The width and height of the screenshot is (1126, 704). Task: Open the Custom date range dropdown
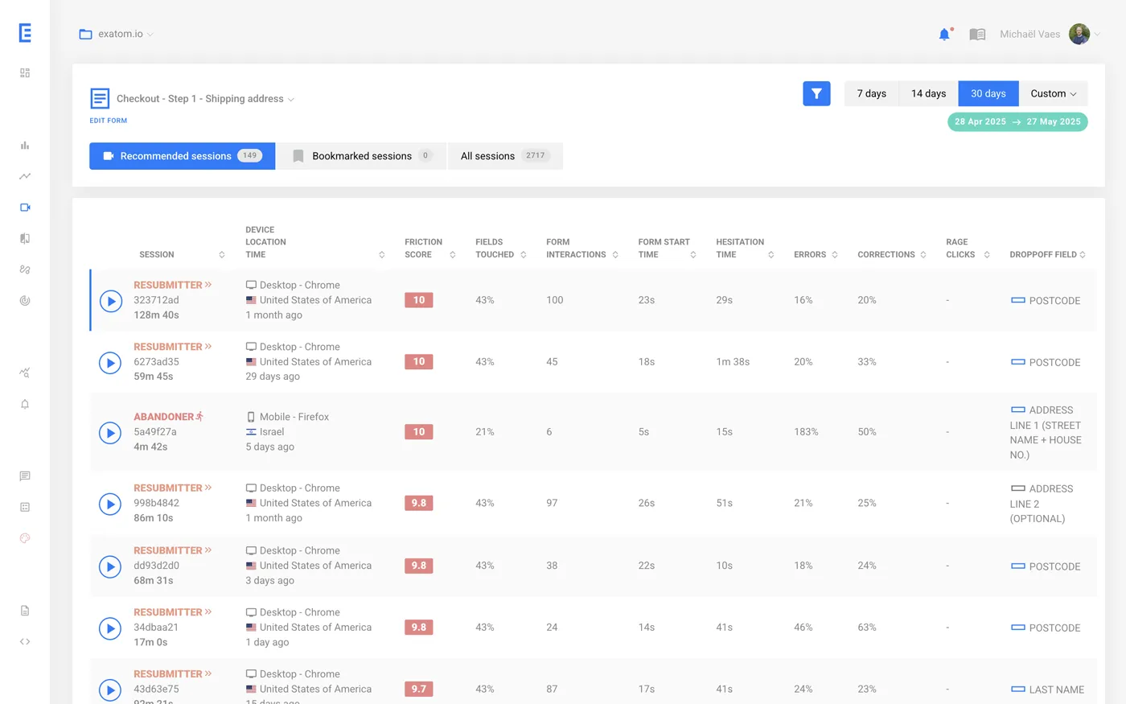point(1053,93)
